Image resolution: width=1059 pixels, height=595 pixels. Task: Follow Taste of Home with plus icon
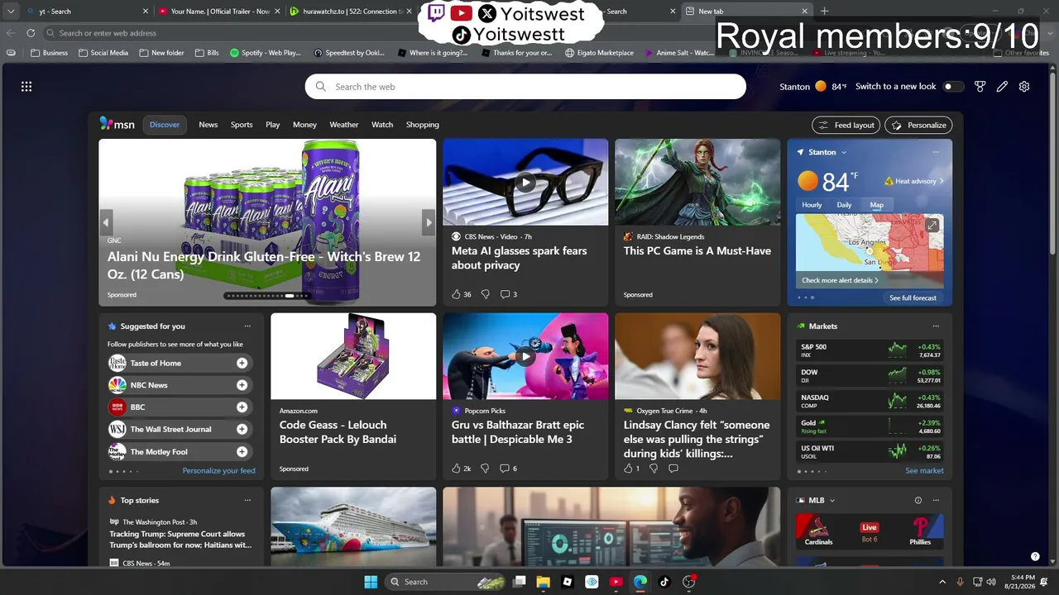pyautogui.click(x=242, y=363)
